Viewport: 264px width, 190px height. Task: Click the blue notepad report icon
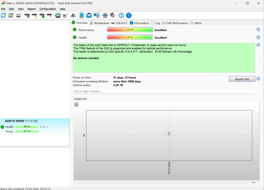point(82,16)
